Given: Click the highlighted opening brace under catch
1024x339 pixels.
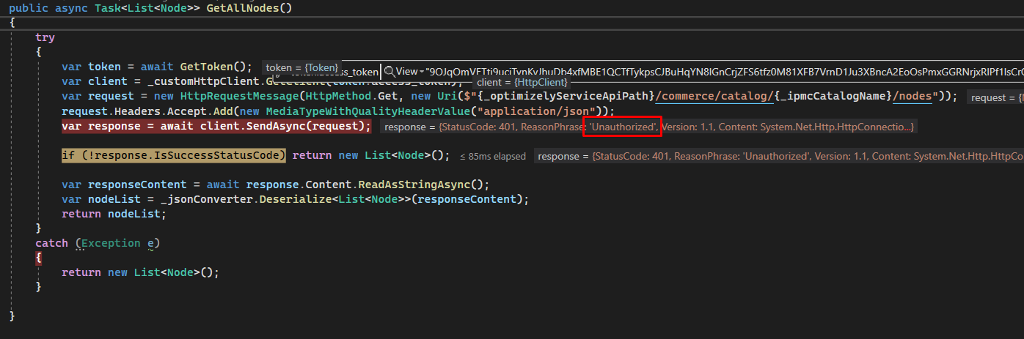Looking at the screenshot, I should (39, 258).
